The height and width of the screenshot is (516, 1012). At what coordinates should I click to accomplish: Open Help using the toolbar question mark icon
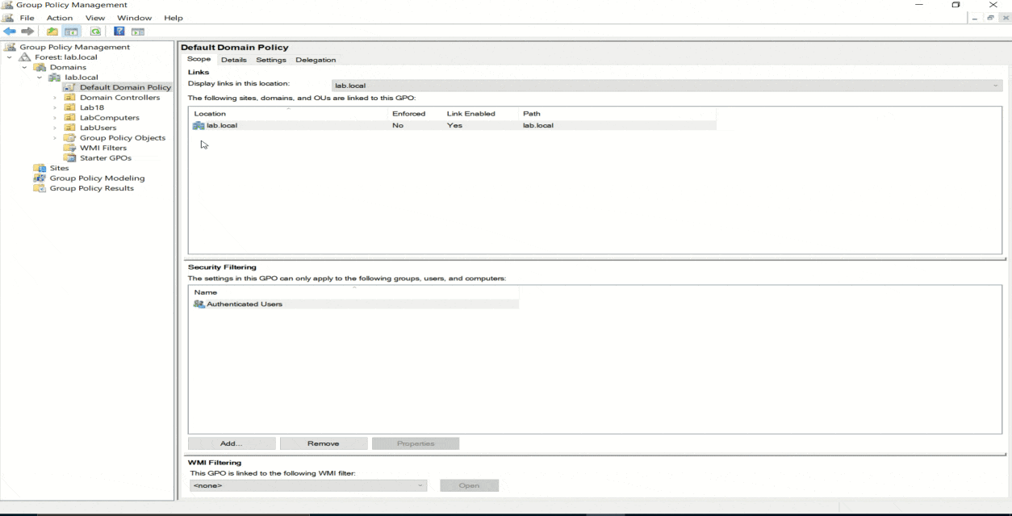[x=119, y=31]
